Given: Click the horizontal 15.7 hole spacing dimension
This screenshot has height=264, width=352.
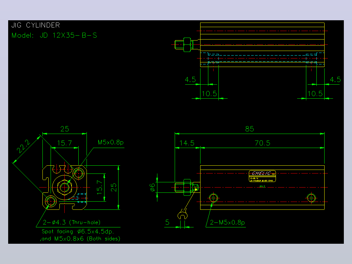Looking at the screenshot, I should click(x=65, y=143).
